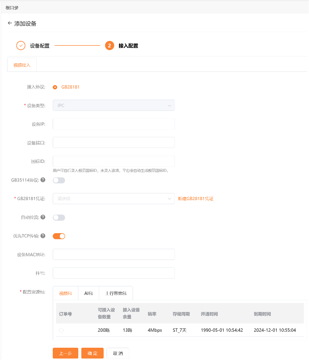Click the 设备IP input field
This screenshot has width=309, height=360.
click(114, 124)
